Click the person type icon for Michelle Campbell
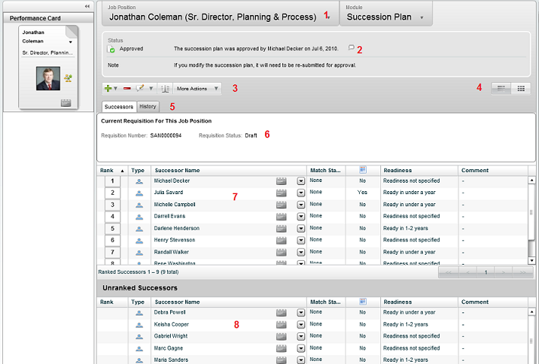Image resolution: width=539 pixels, height=364 pixels. point(139,205)
